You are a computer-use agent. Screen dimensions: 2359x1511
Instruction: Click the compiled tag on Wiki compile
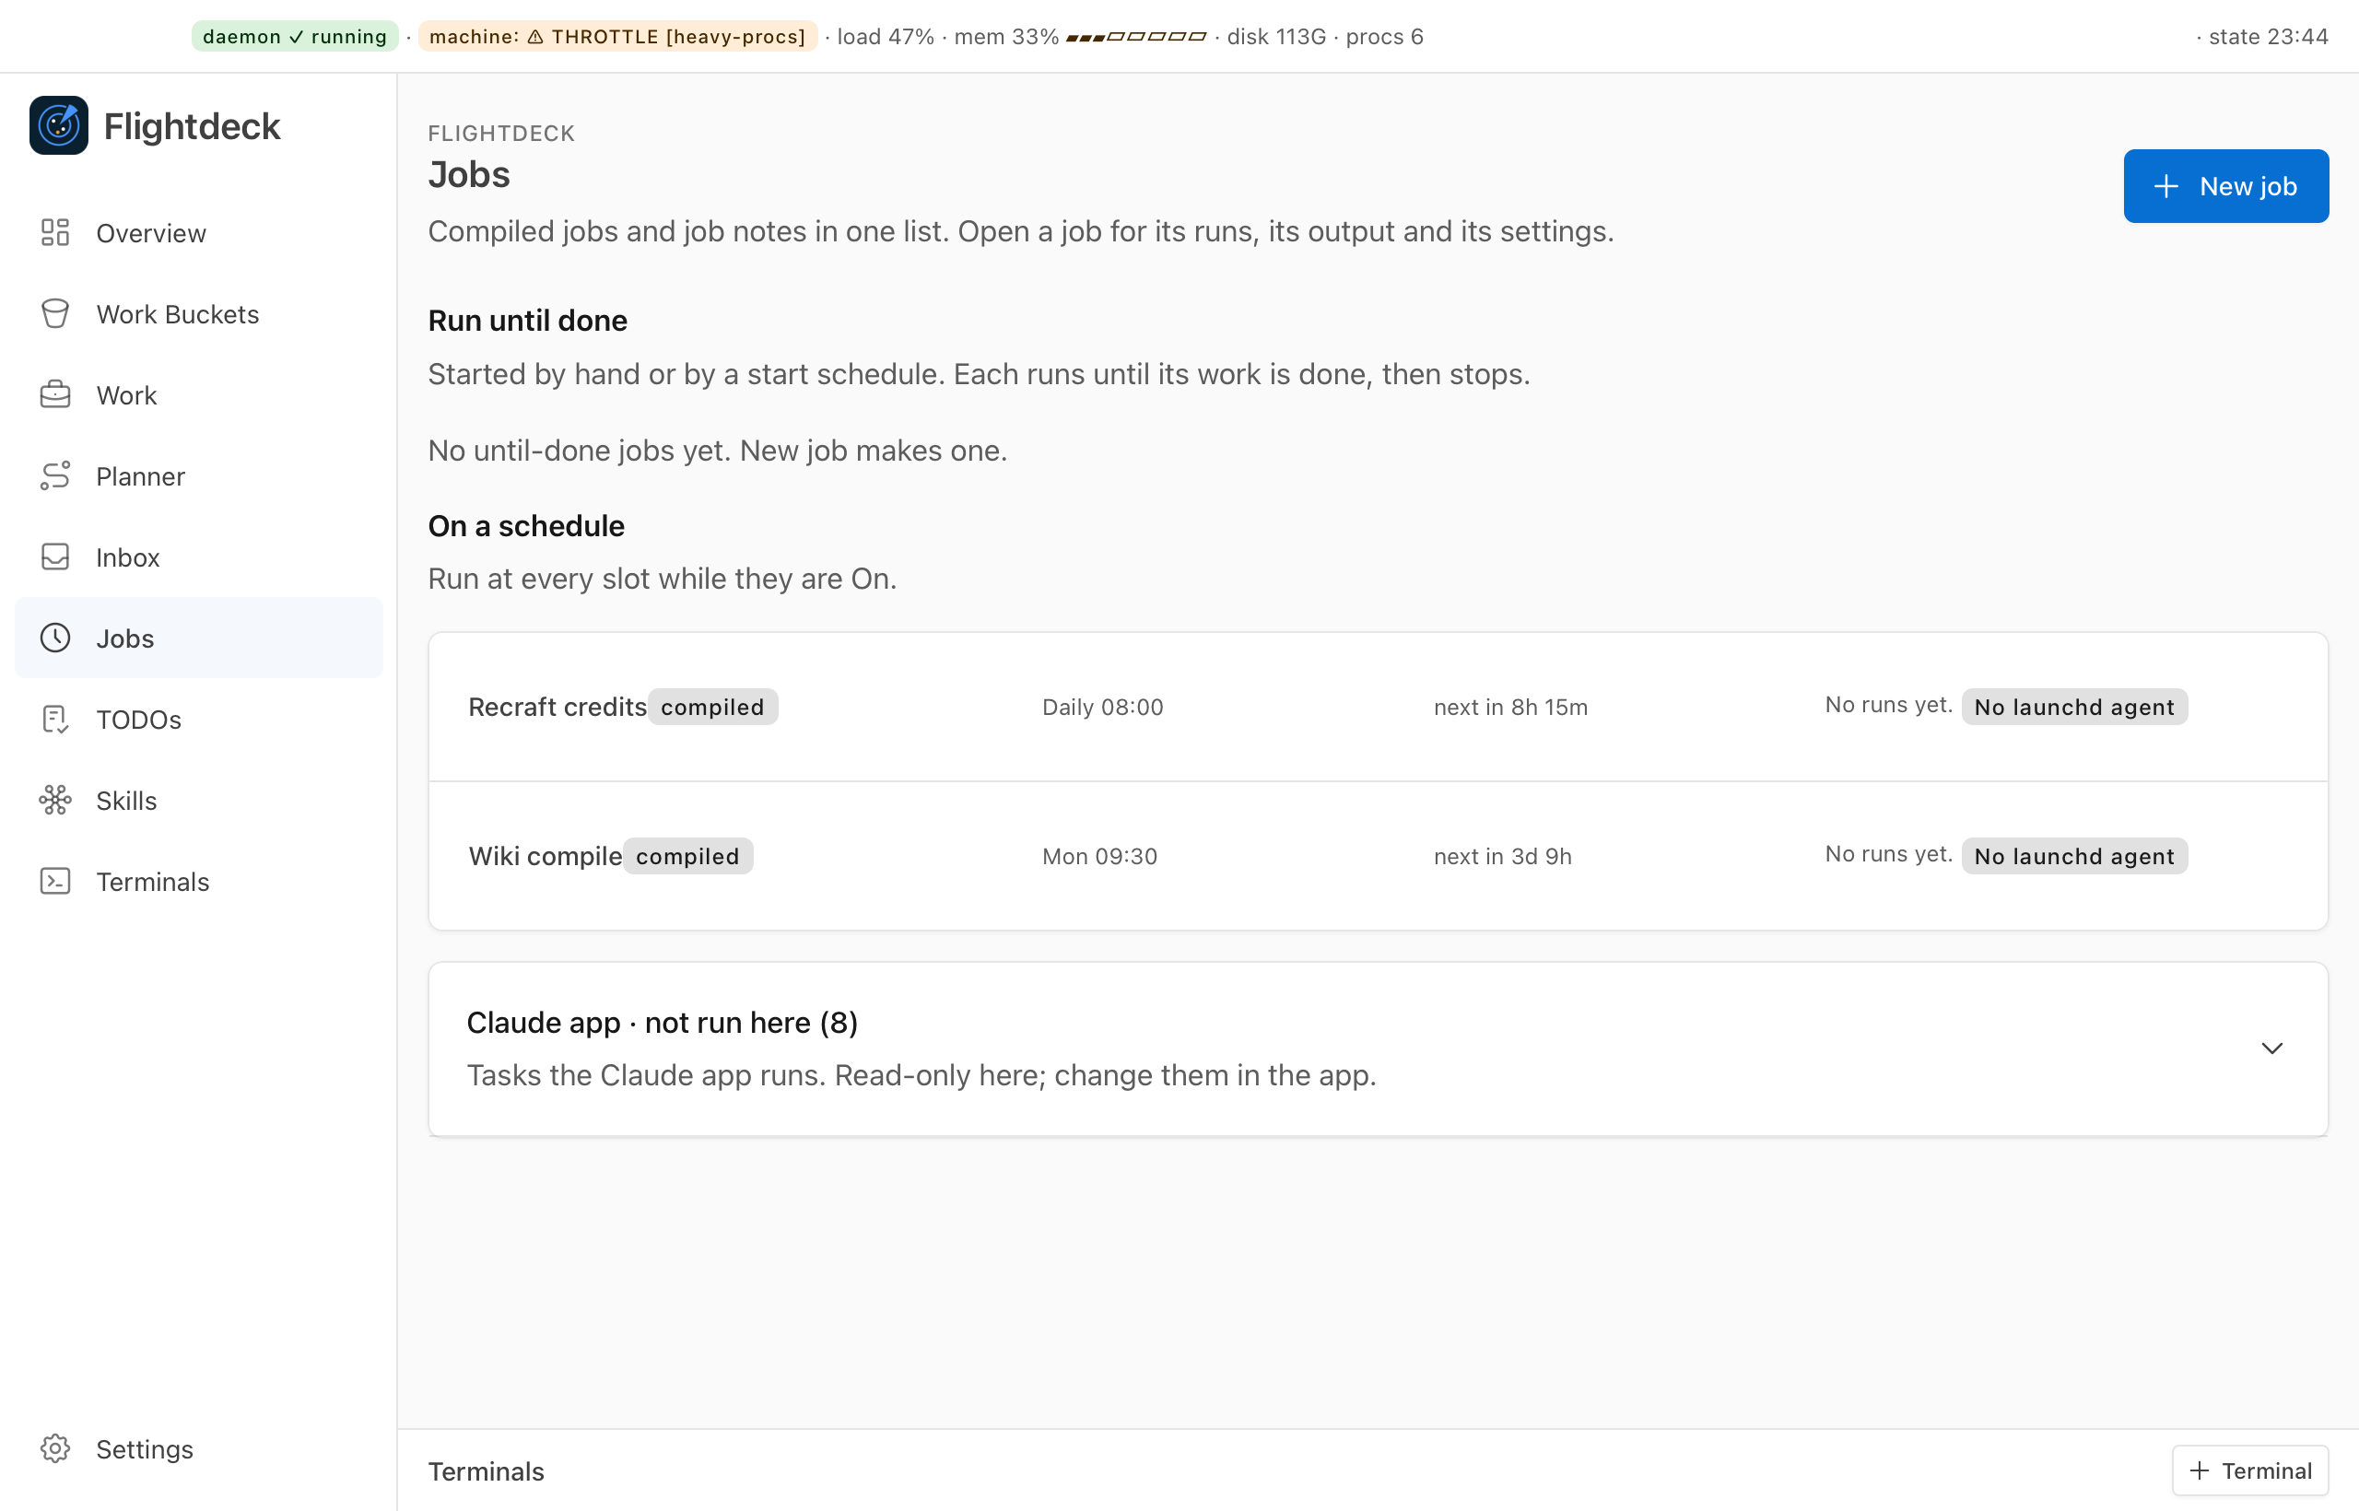[x=687, y=856]
